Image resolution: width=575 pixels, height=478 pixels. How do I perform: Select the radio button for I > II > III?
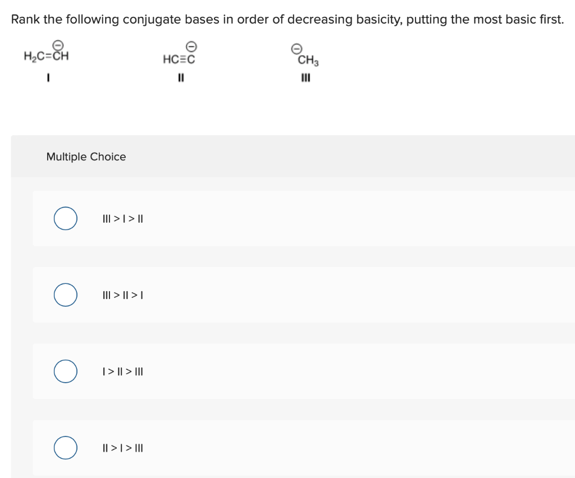[x=65, y=371]
